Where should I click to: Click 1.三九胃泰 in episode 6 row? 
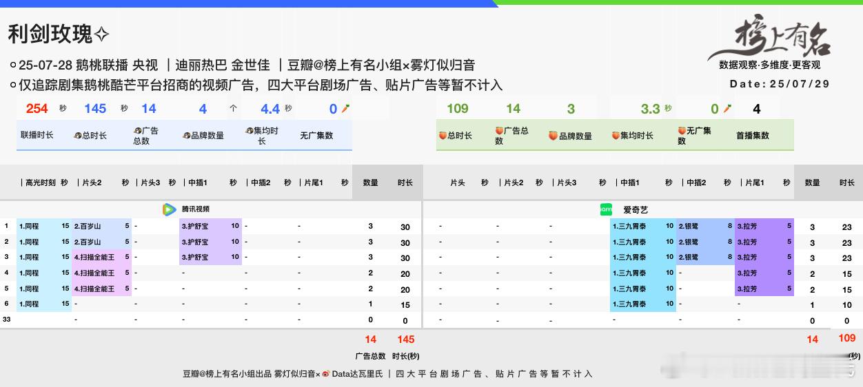coord(630,304)
